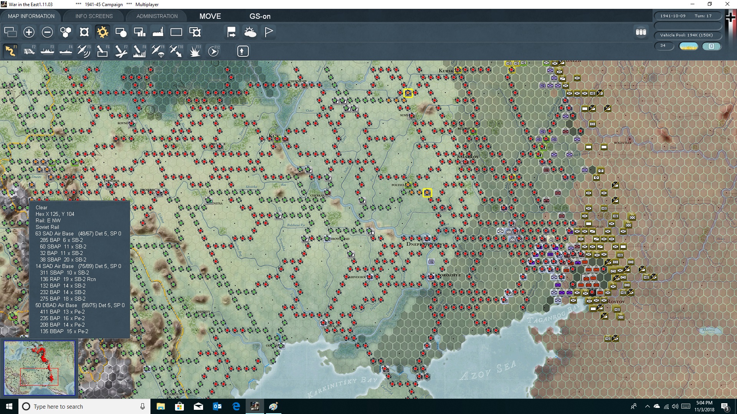The image size is (737, 414).
Task: Select Bomb Unit mode F6
Action: [x=102, y=51]
